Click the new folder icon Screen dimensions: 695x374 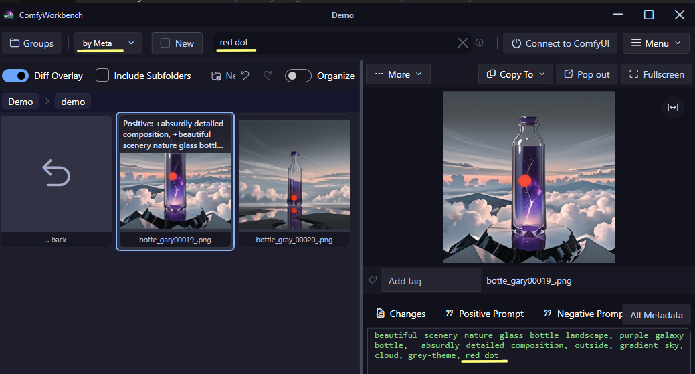pyautogui.click(x=216, y=76)
